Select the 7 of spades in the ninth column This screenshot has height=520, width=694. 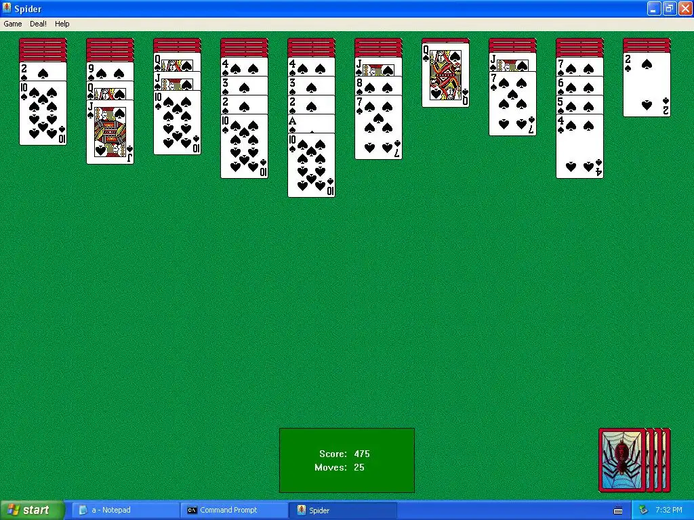pyautogui.click(x=579, y=67)
